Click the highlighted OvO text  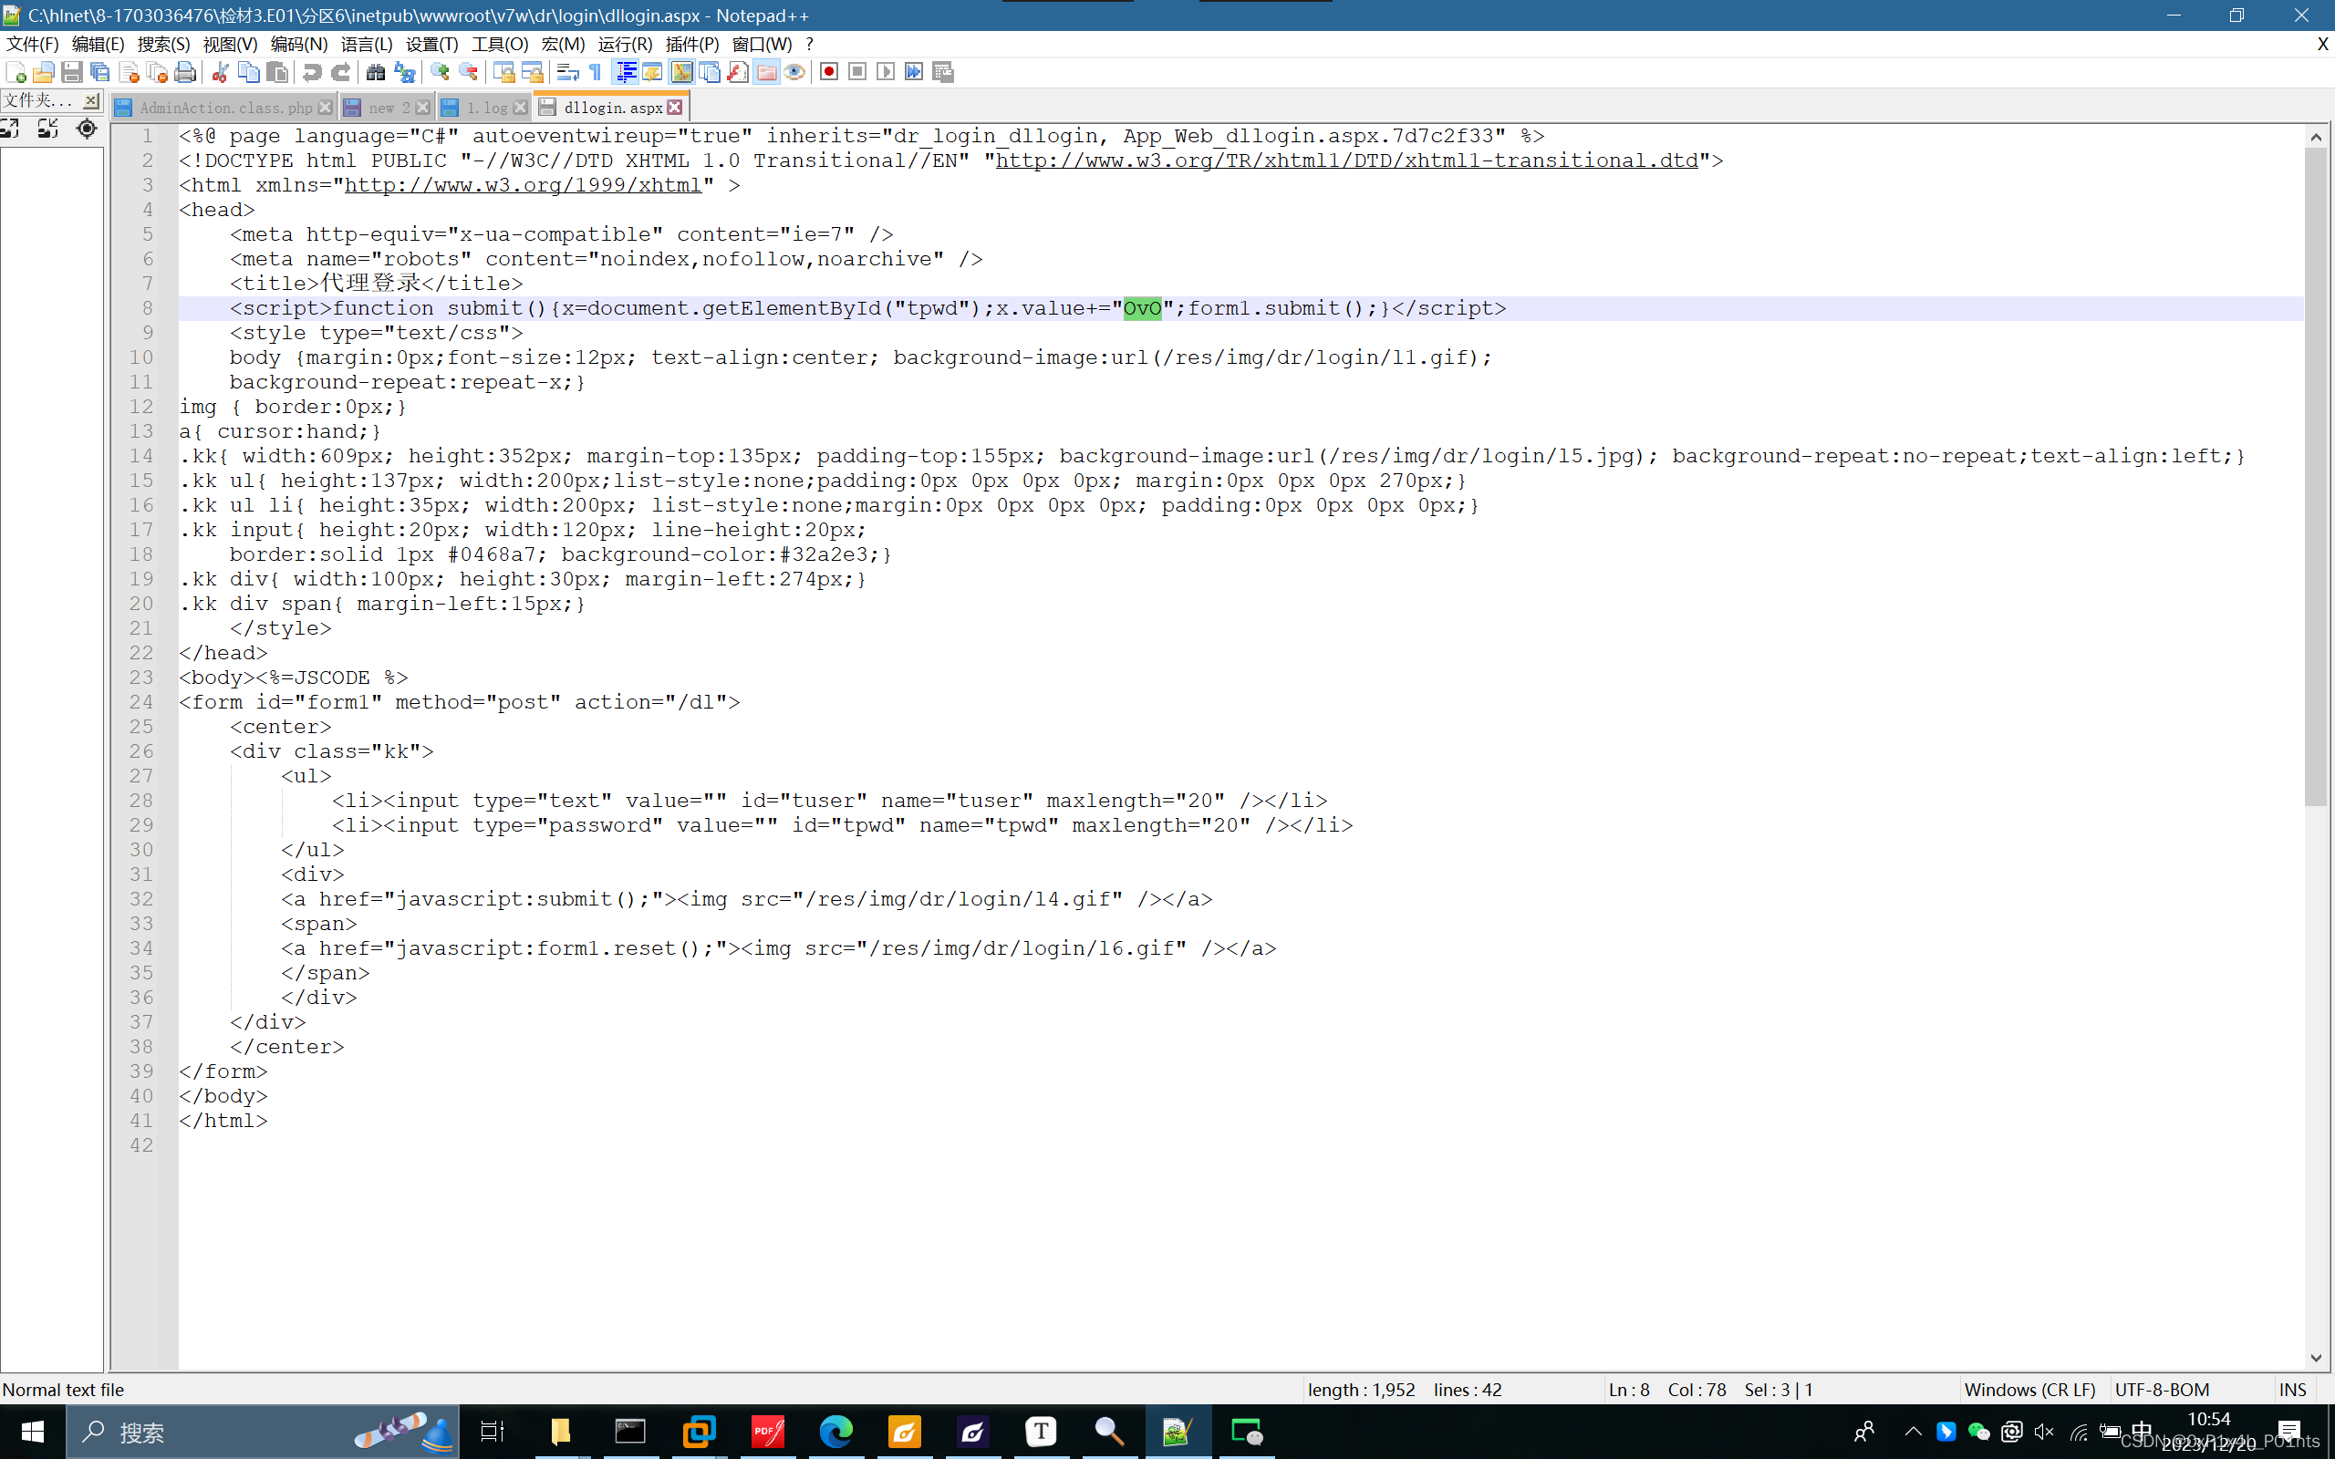click(1142, 309)
